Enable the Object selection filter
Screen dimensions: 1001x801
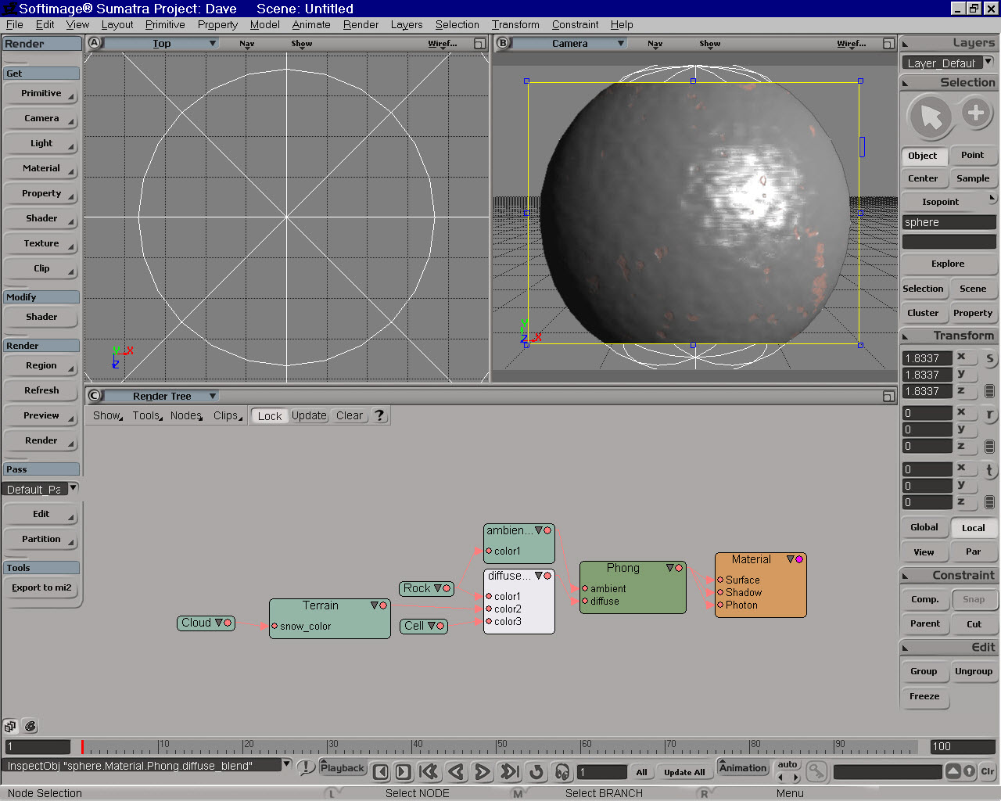923,156
